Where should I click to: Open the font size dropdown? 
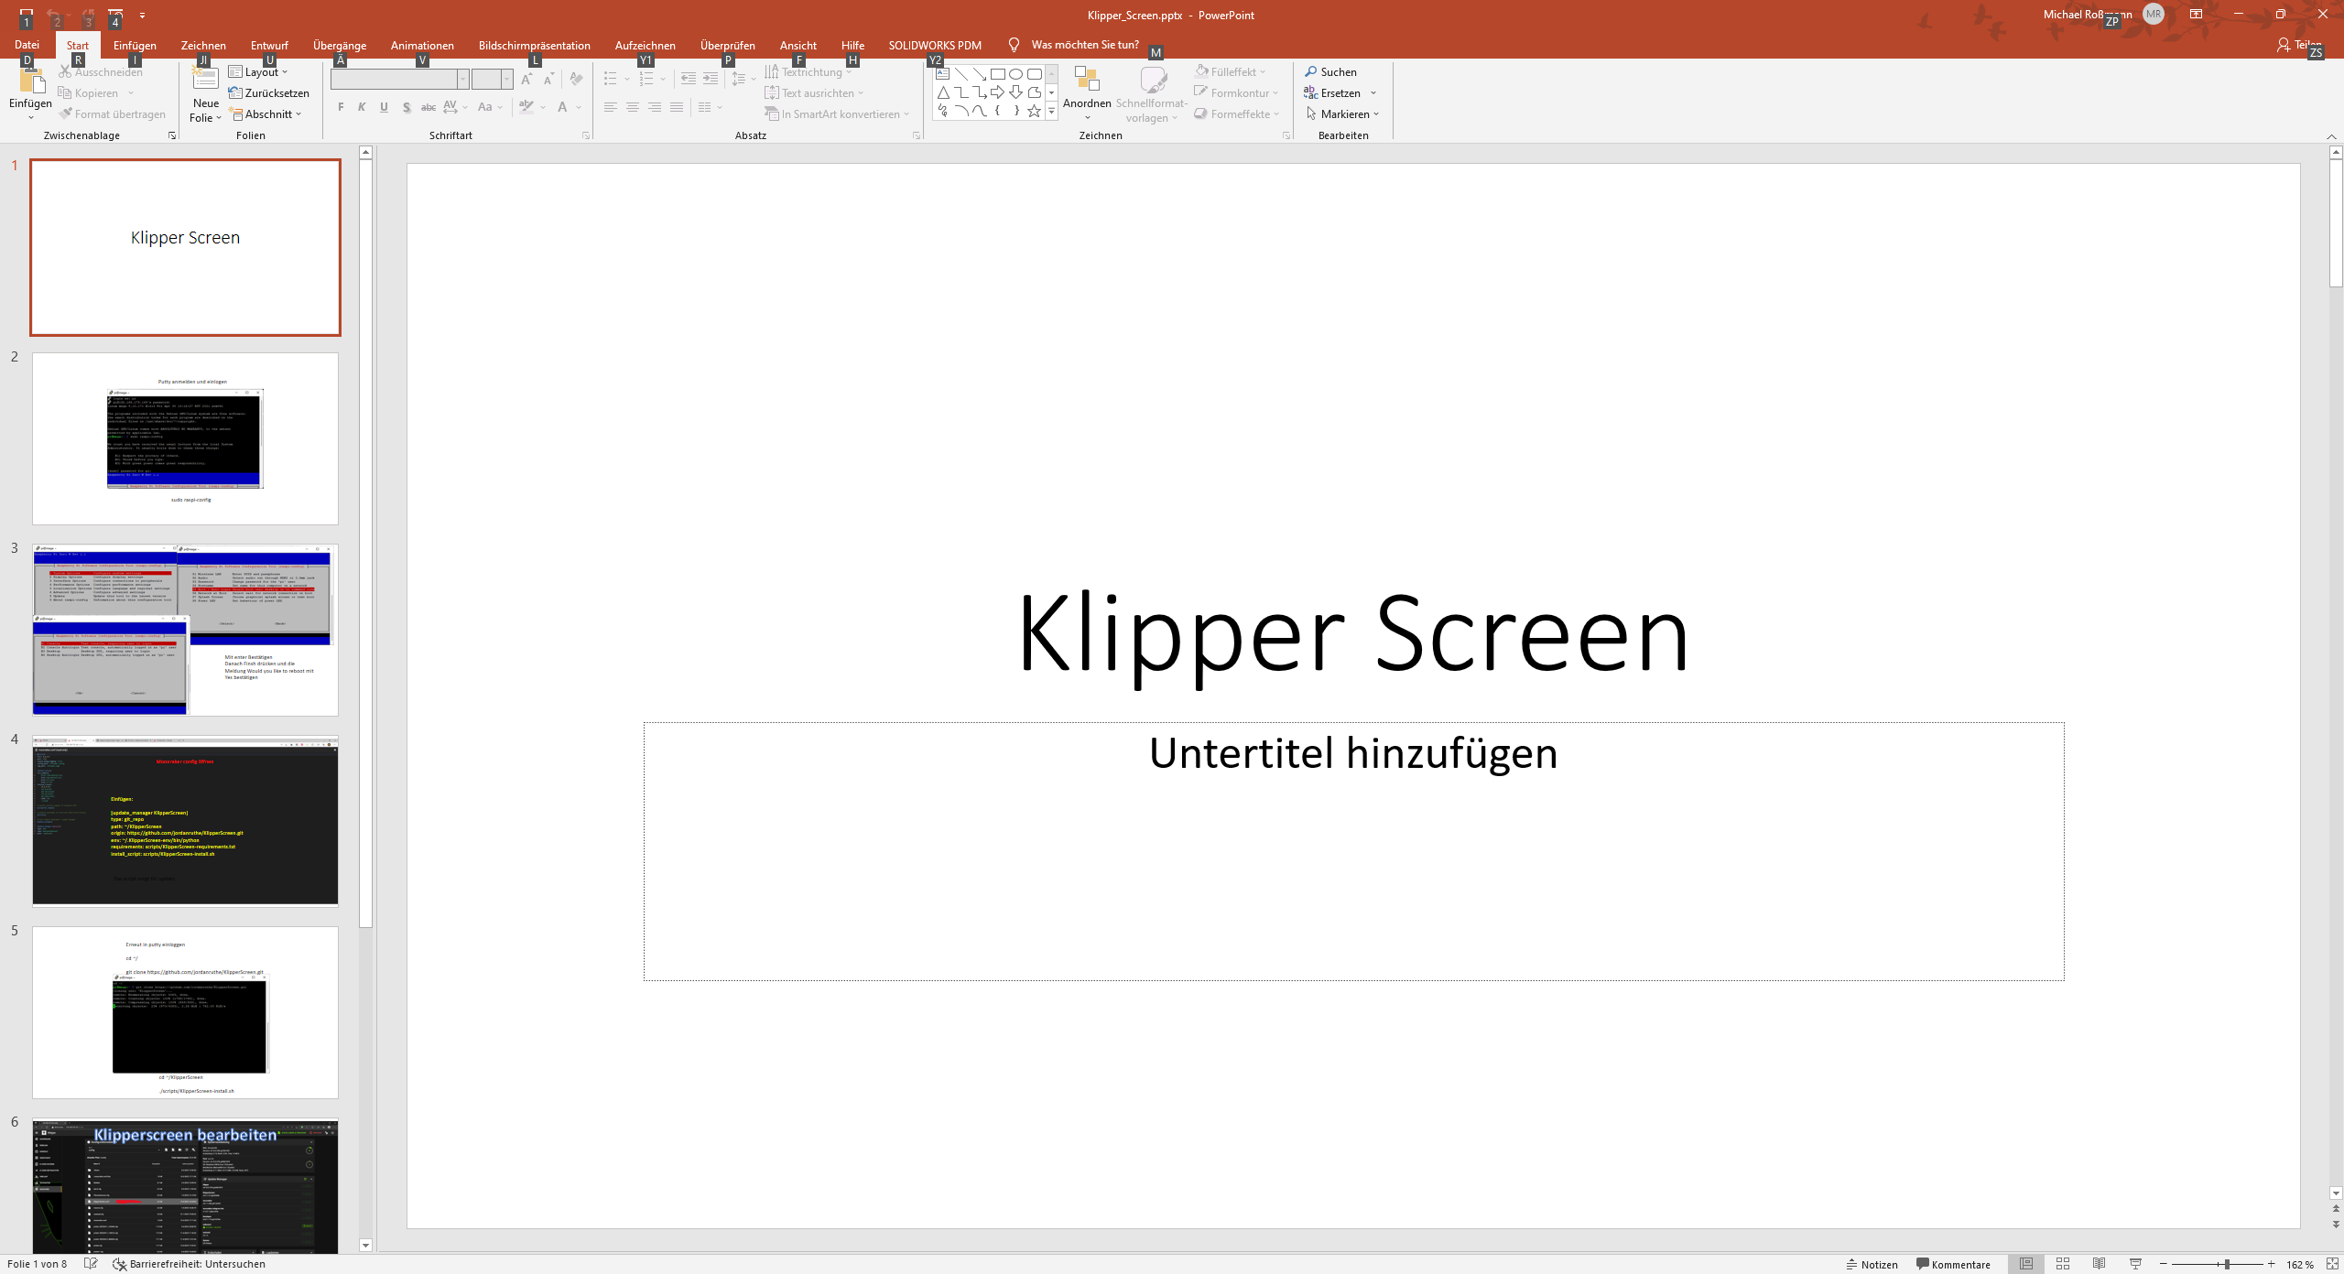(505, 79)
